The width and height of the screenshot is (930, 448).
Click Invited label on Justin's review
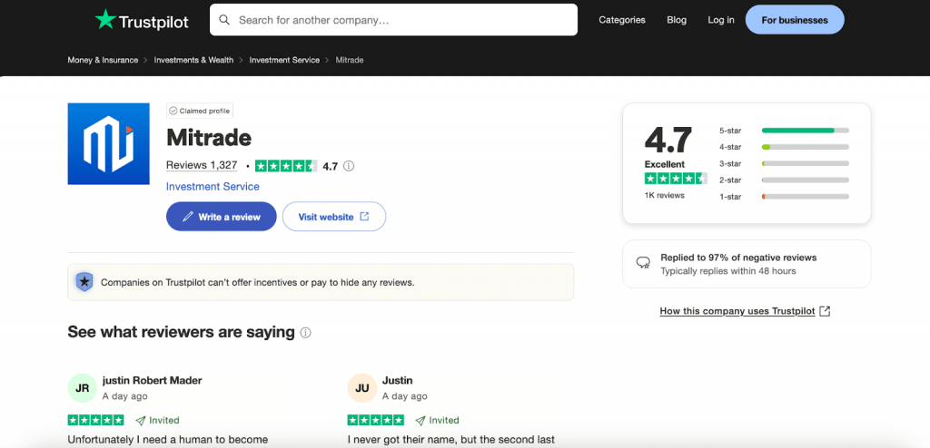coord(437,421)
